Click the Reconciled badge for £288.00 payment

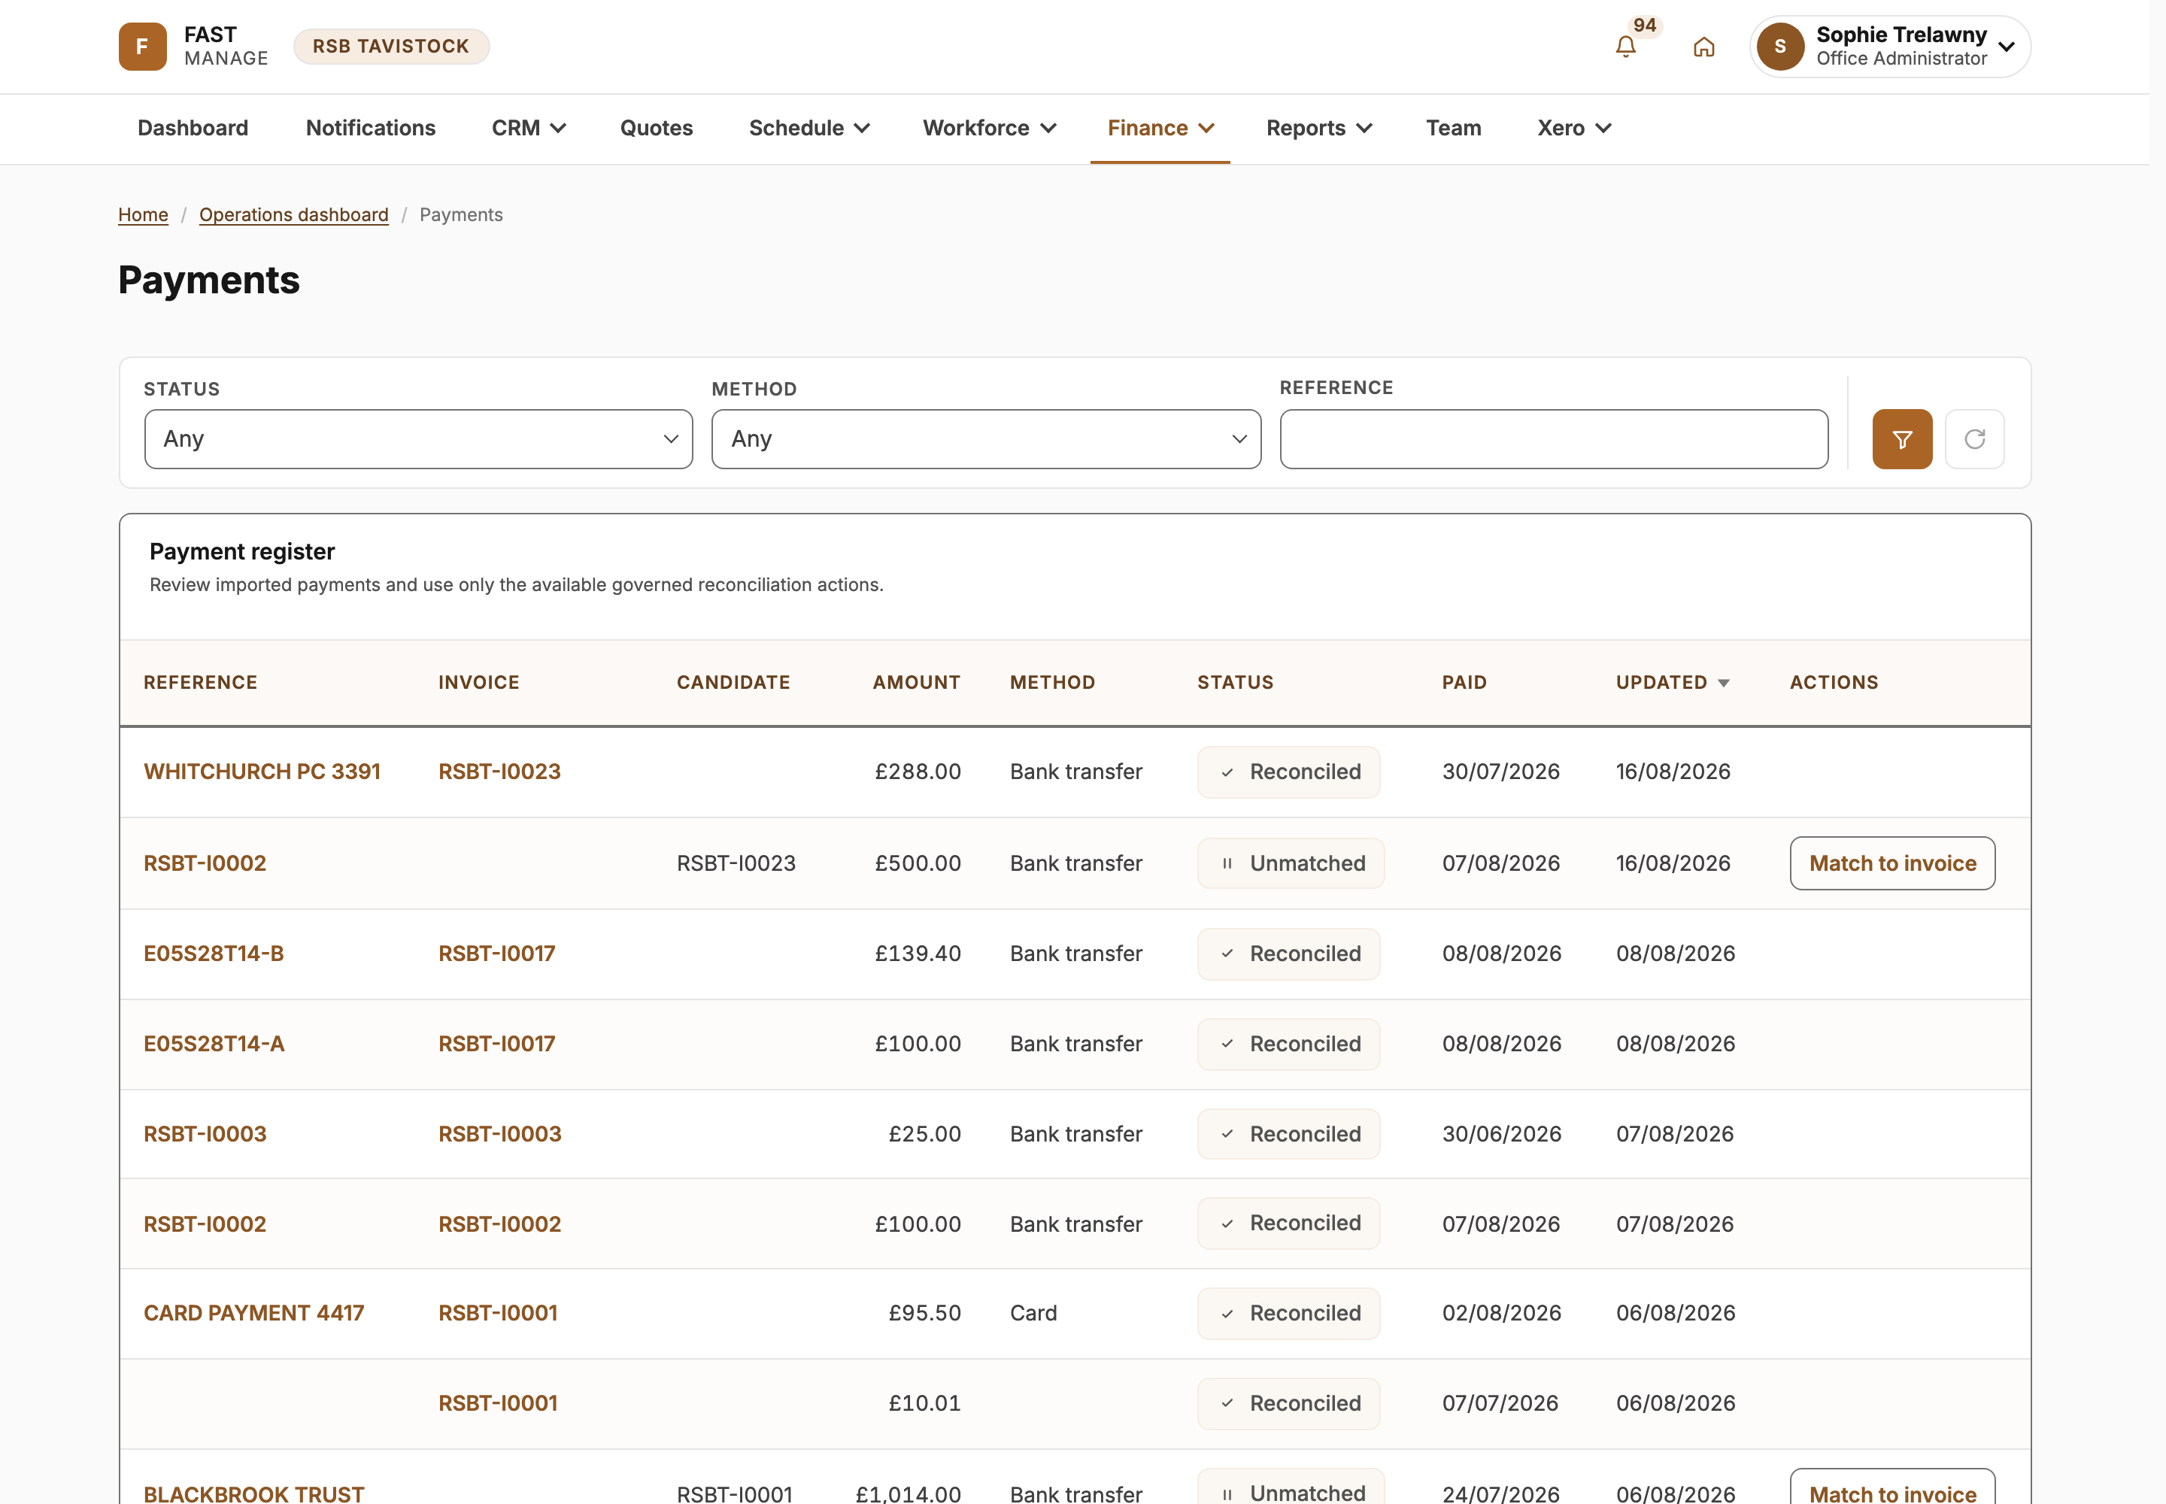coord(1288,772)
